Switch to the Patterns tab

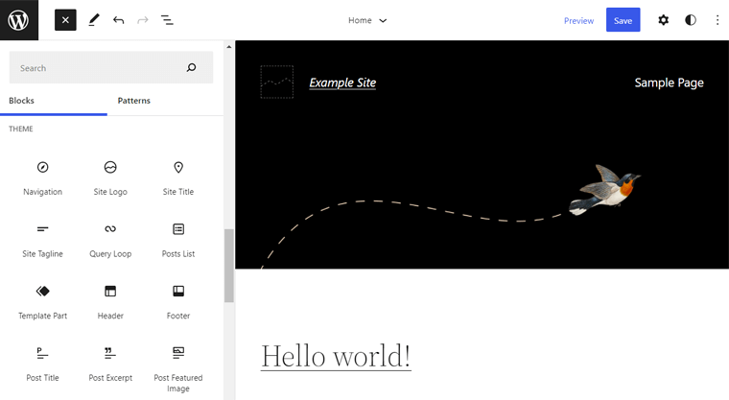click(134, 101)
